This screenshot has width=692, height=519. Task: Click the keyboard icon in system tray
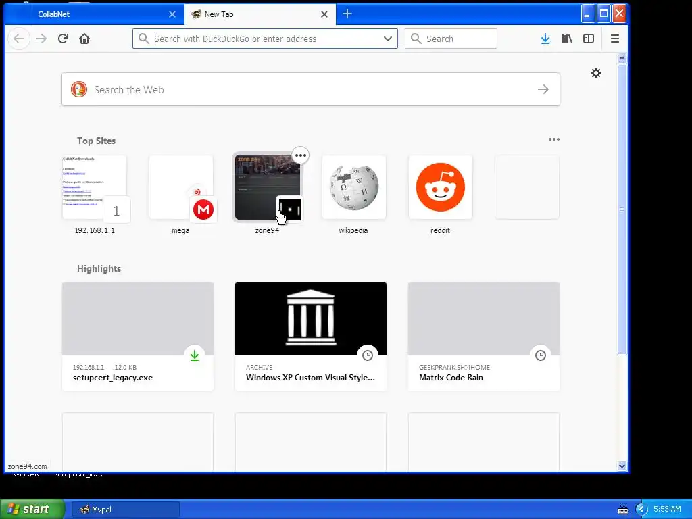click(622, 510)
